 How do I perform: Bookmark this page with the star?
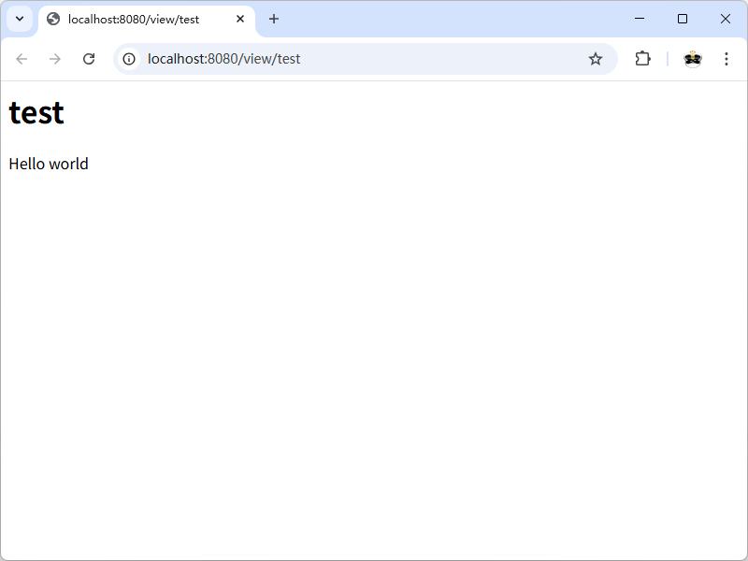click(x=596, y=59)
